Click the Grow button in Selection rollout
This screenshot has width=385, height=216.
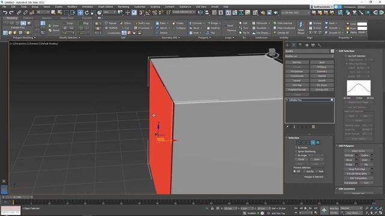point(317,160)
